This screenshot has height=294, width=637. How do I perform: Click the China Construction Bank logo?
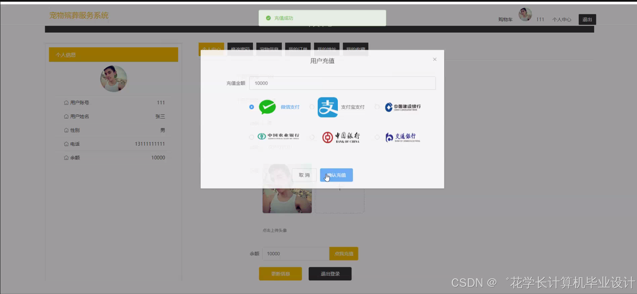[x=403, y=107]
